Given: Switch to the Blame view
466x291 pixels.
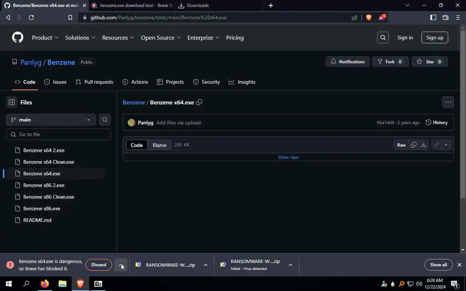Looking at the screenshot, I should tap(159, 145).
